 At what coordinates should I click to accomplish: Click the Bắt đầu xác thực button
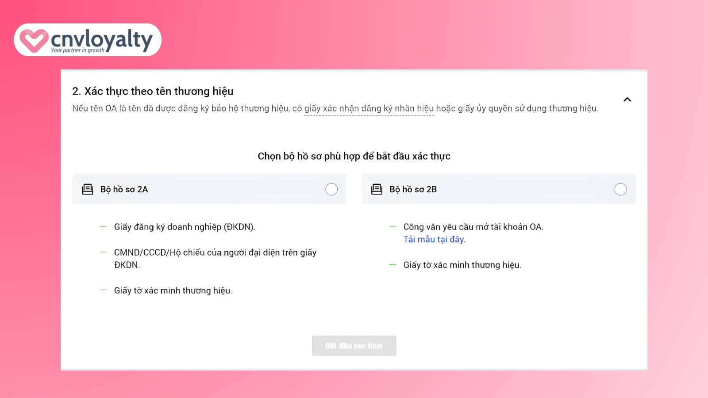[354, 346]
